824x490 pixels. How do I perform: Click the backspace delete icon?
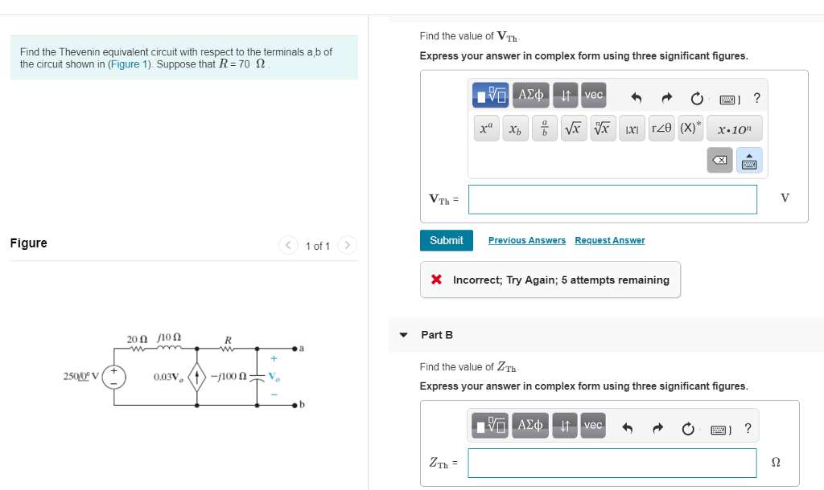point(719,160)
